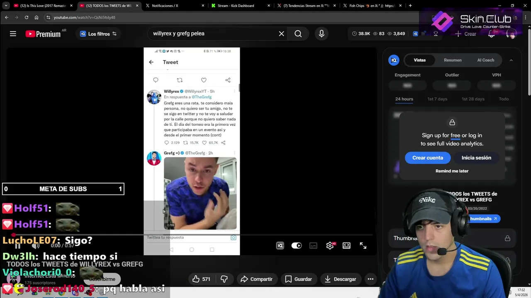Screen dimensions: 531x298
Task: Click the Descargar download button
Action: coord(340,279)
